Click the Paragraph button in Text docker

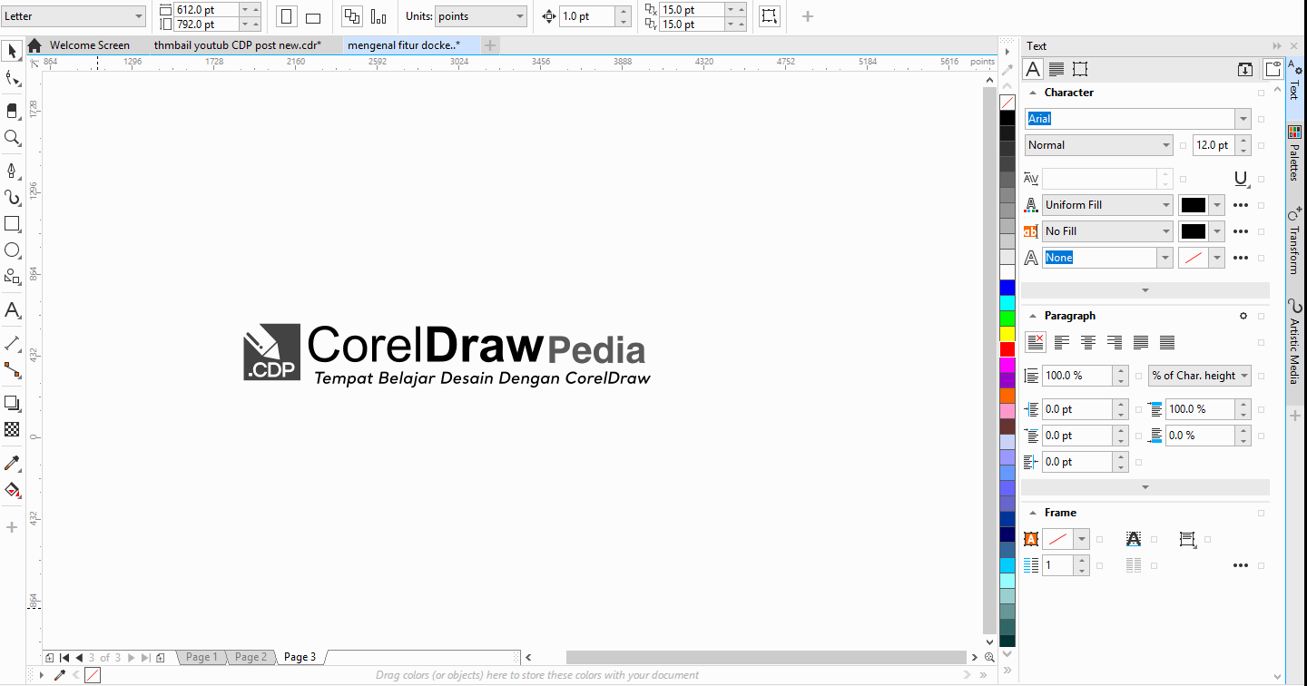coord(1056,69)
